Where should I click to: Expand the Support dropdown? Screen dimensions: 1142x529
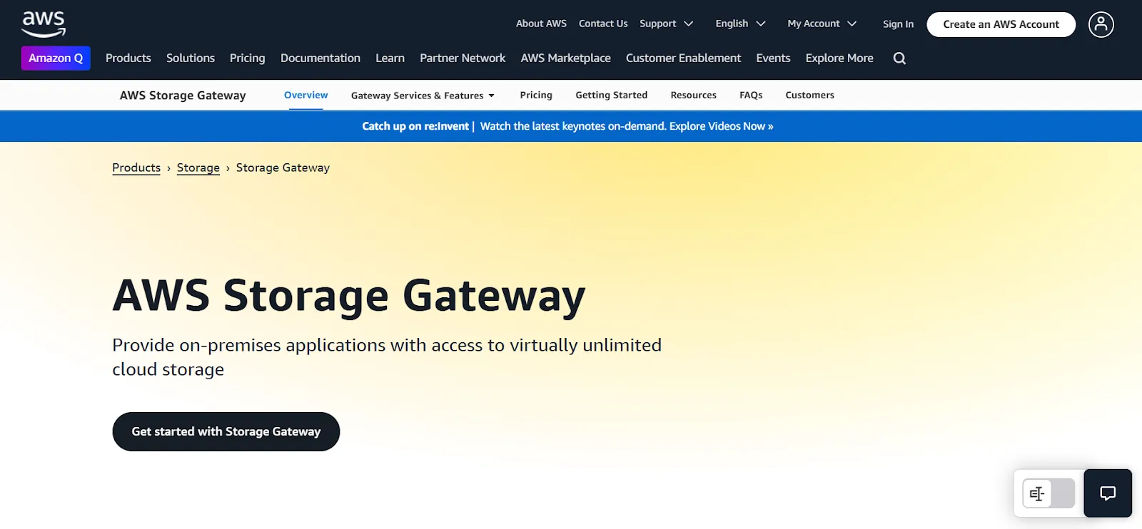point(667,24)
